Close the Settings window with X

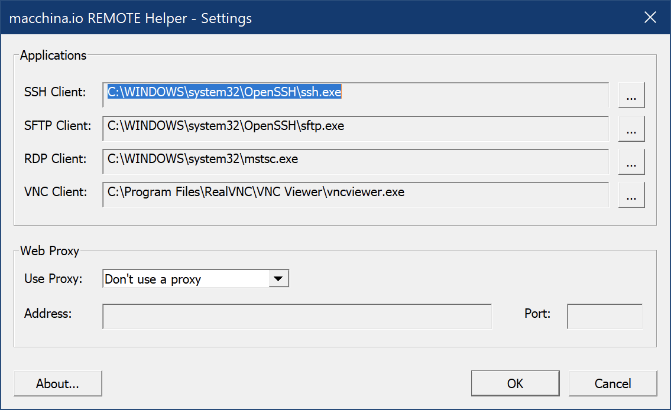[650, 18]
